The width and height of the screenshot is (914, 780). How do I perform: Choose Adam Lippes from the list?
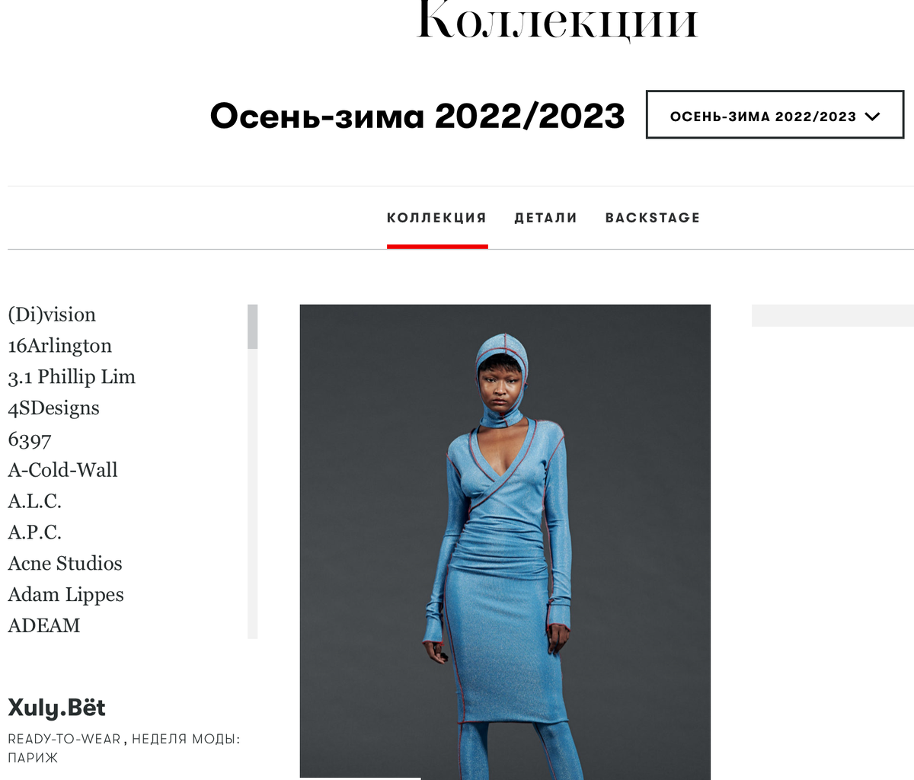coord(66,595)
